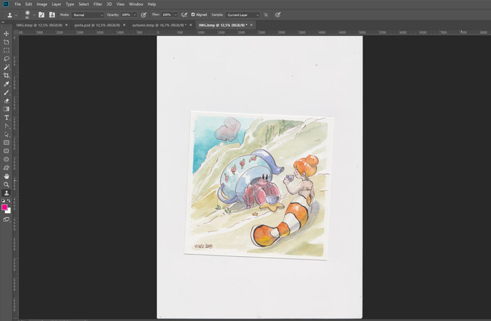Open the Select menu

tap(83, 4)
